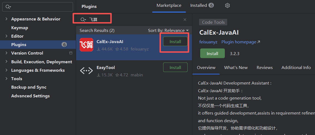Expand the Version Control section
315x135 pixels.
click(7, 53)
